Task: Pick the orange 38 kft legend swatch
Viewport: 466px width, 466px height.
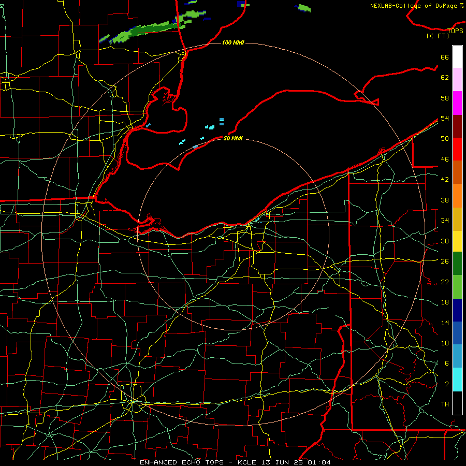Action: [x=457, y=196]
